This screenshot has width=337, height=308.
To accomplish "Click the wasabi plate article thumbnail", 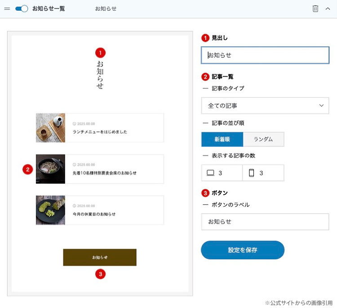I will (x=50, y=210).
